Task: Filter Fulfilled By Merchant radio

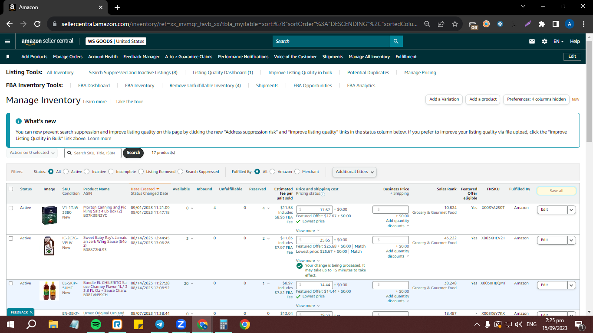Action: tap(297, 172)
